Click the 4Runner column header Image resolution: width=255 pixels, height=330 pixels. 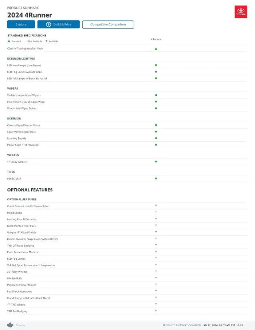point(156,39)
